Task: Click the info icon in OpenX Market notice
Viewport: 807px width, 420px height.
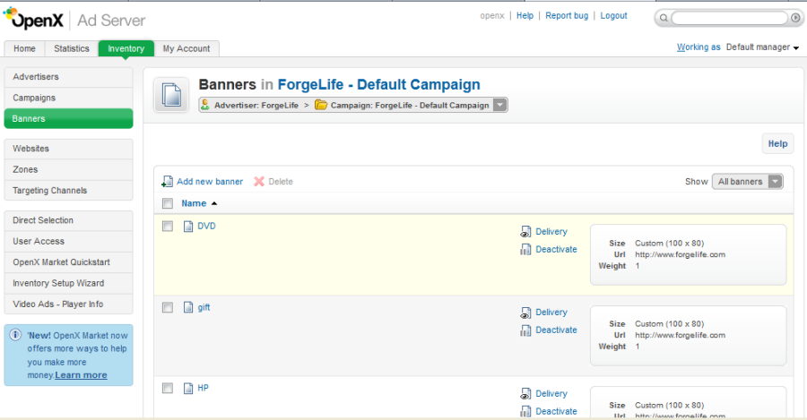Action: [15, 335]
